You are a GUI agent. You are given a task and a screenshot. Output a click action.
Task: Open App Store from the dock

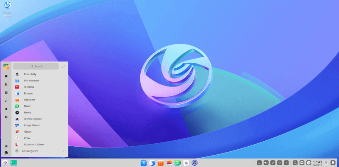tap(161, 163)
